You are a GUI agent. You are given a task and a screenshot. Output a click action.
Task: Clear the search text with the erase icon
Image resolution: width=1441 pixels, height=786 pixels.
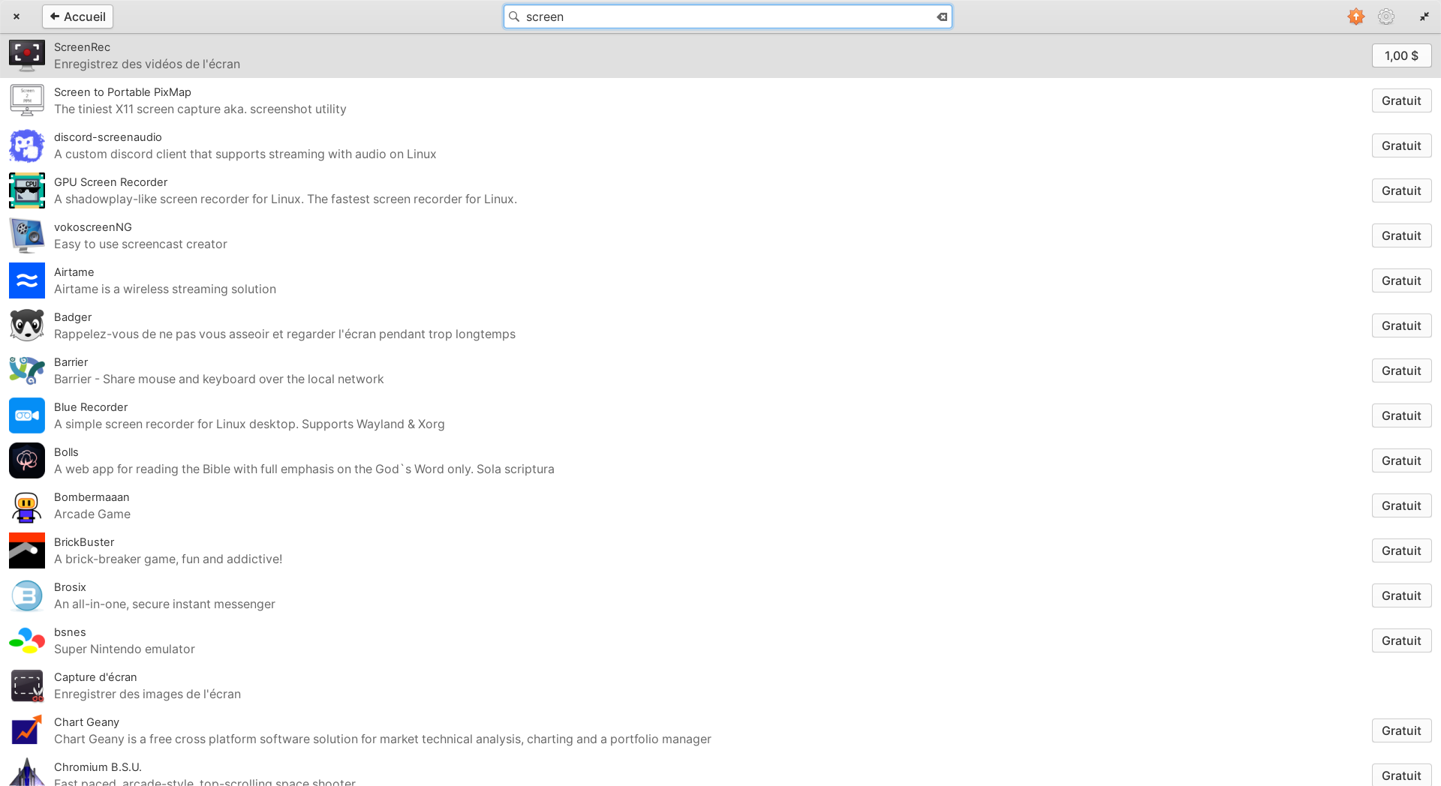[942, 16]
